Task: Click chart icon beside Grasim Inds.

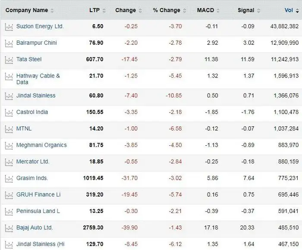Action: point(9,178)
